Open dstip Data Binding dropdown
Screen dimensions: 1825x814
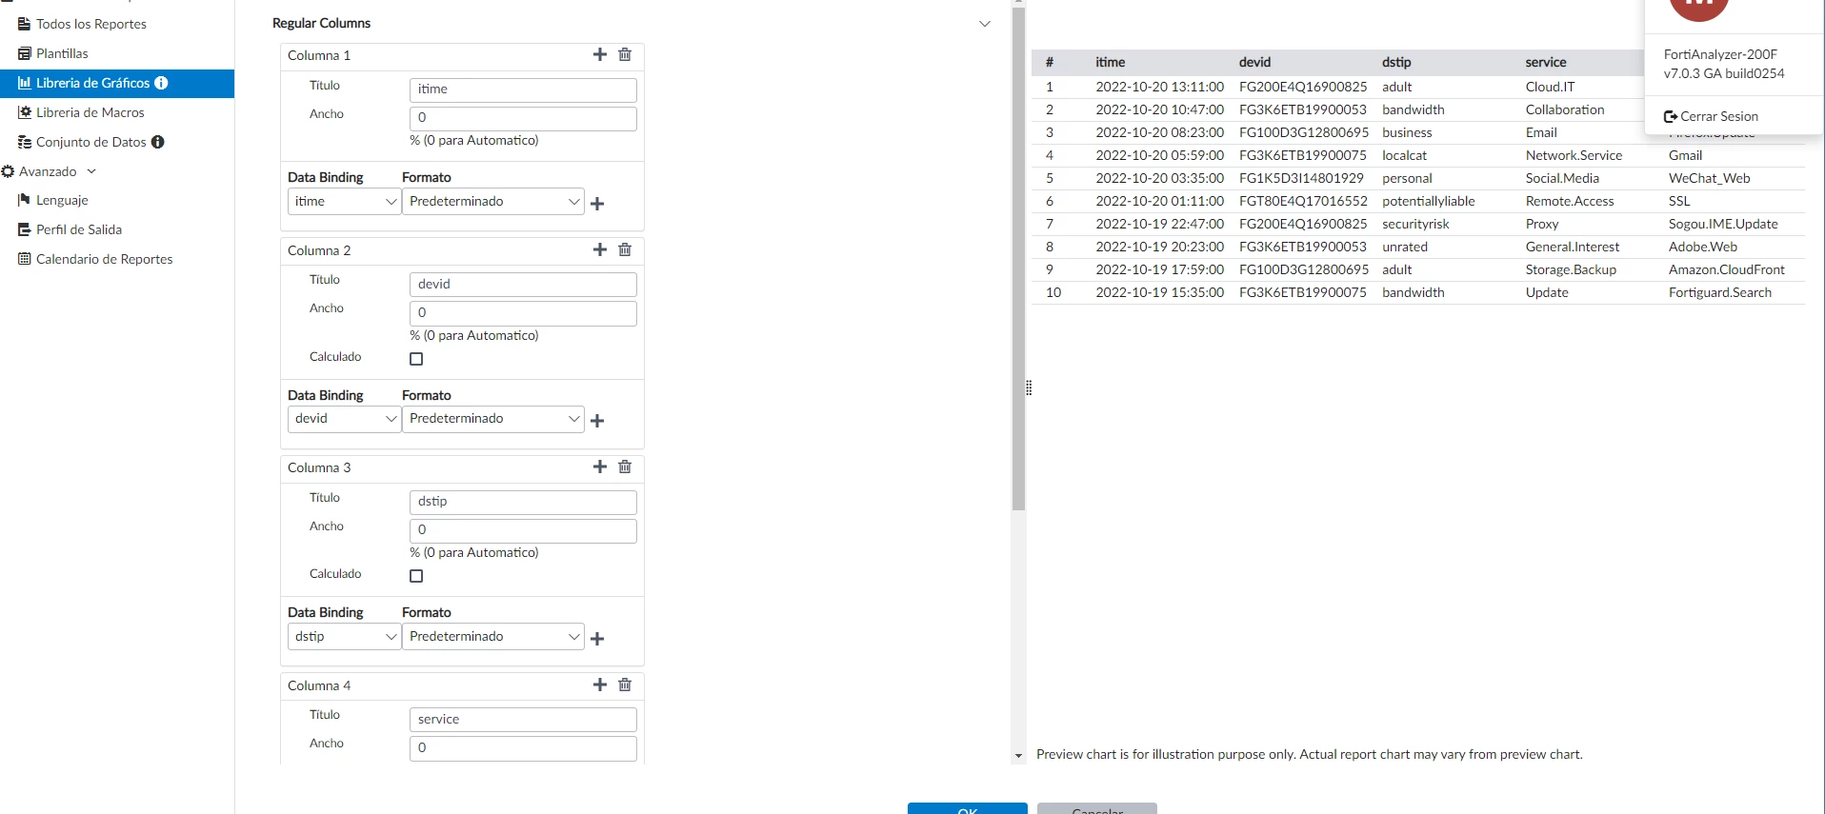(344, 637)
